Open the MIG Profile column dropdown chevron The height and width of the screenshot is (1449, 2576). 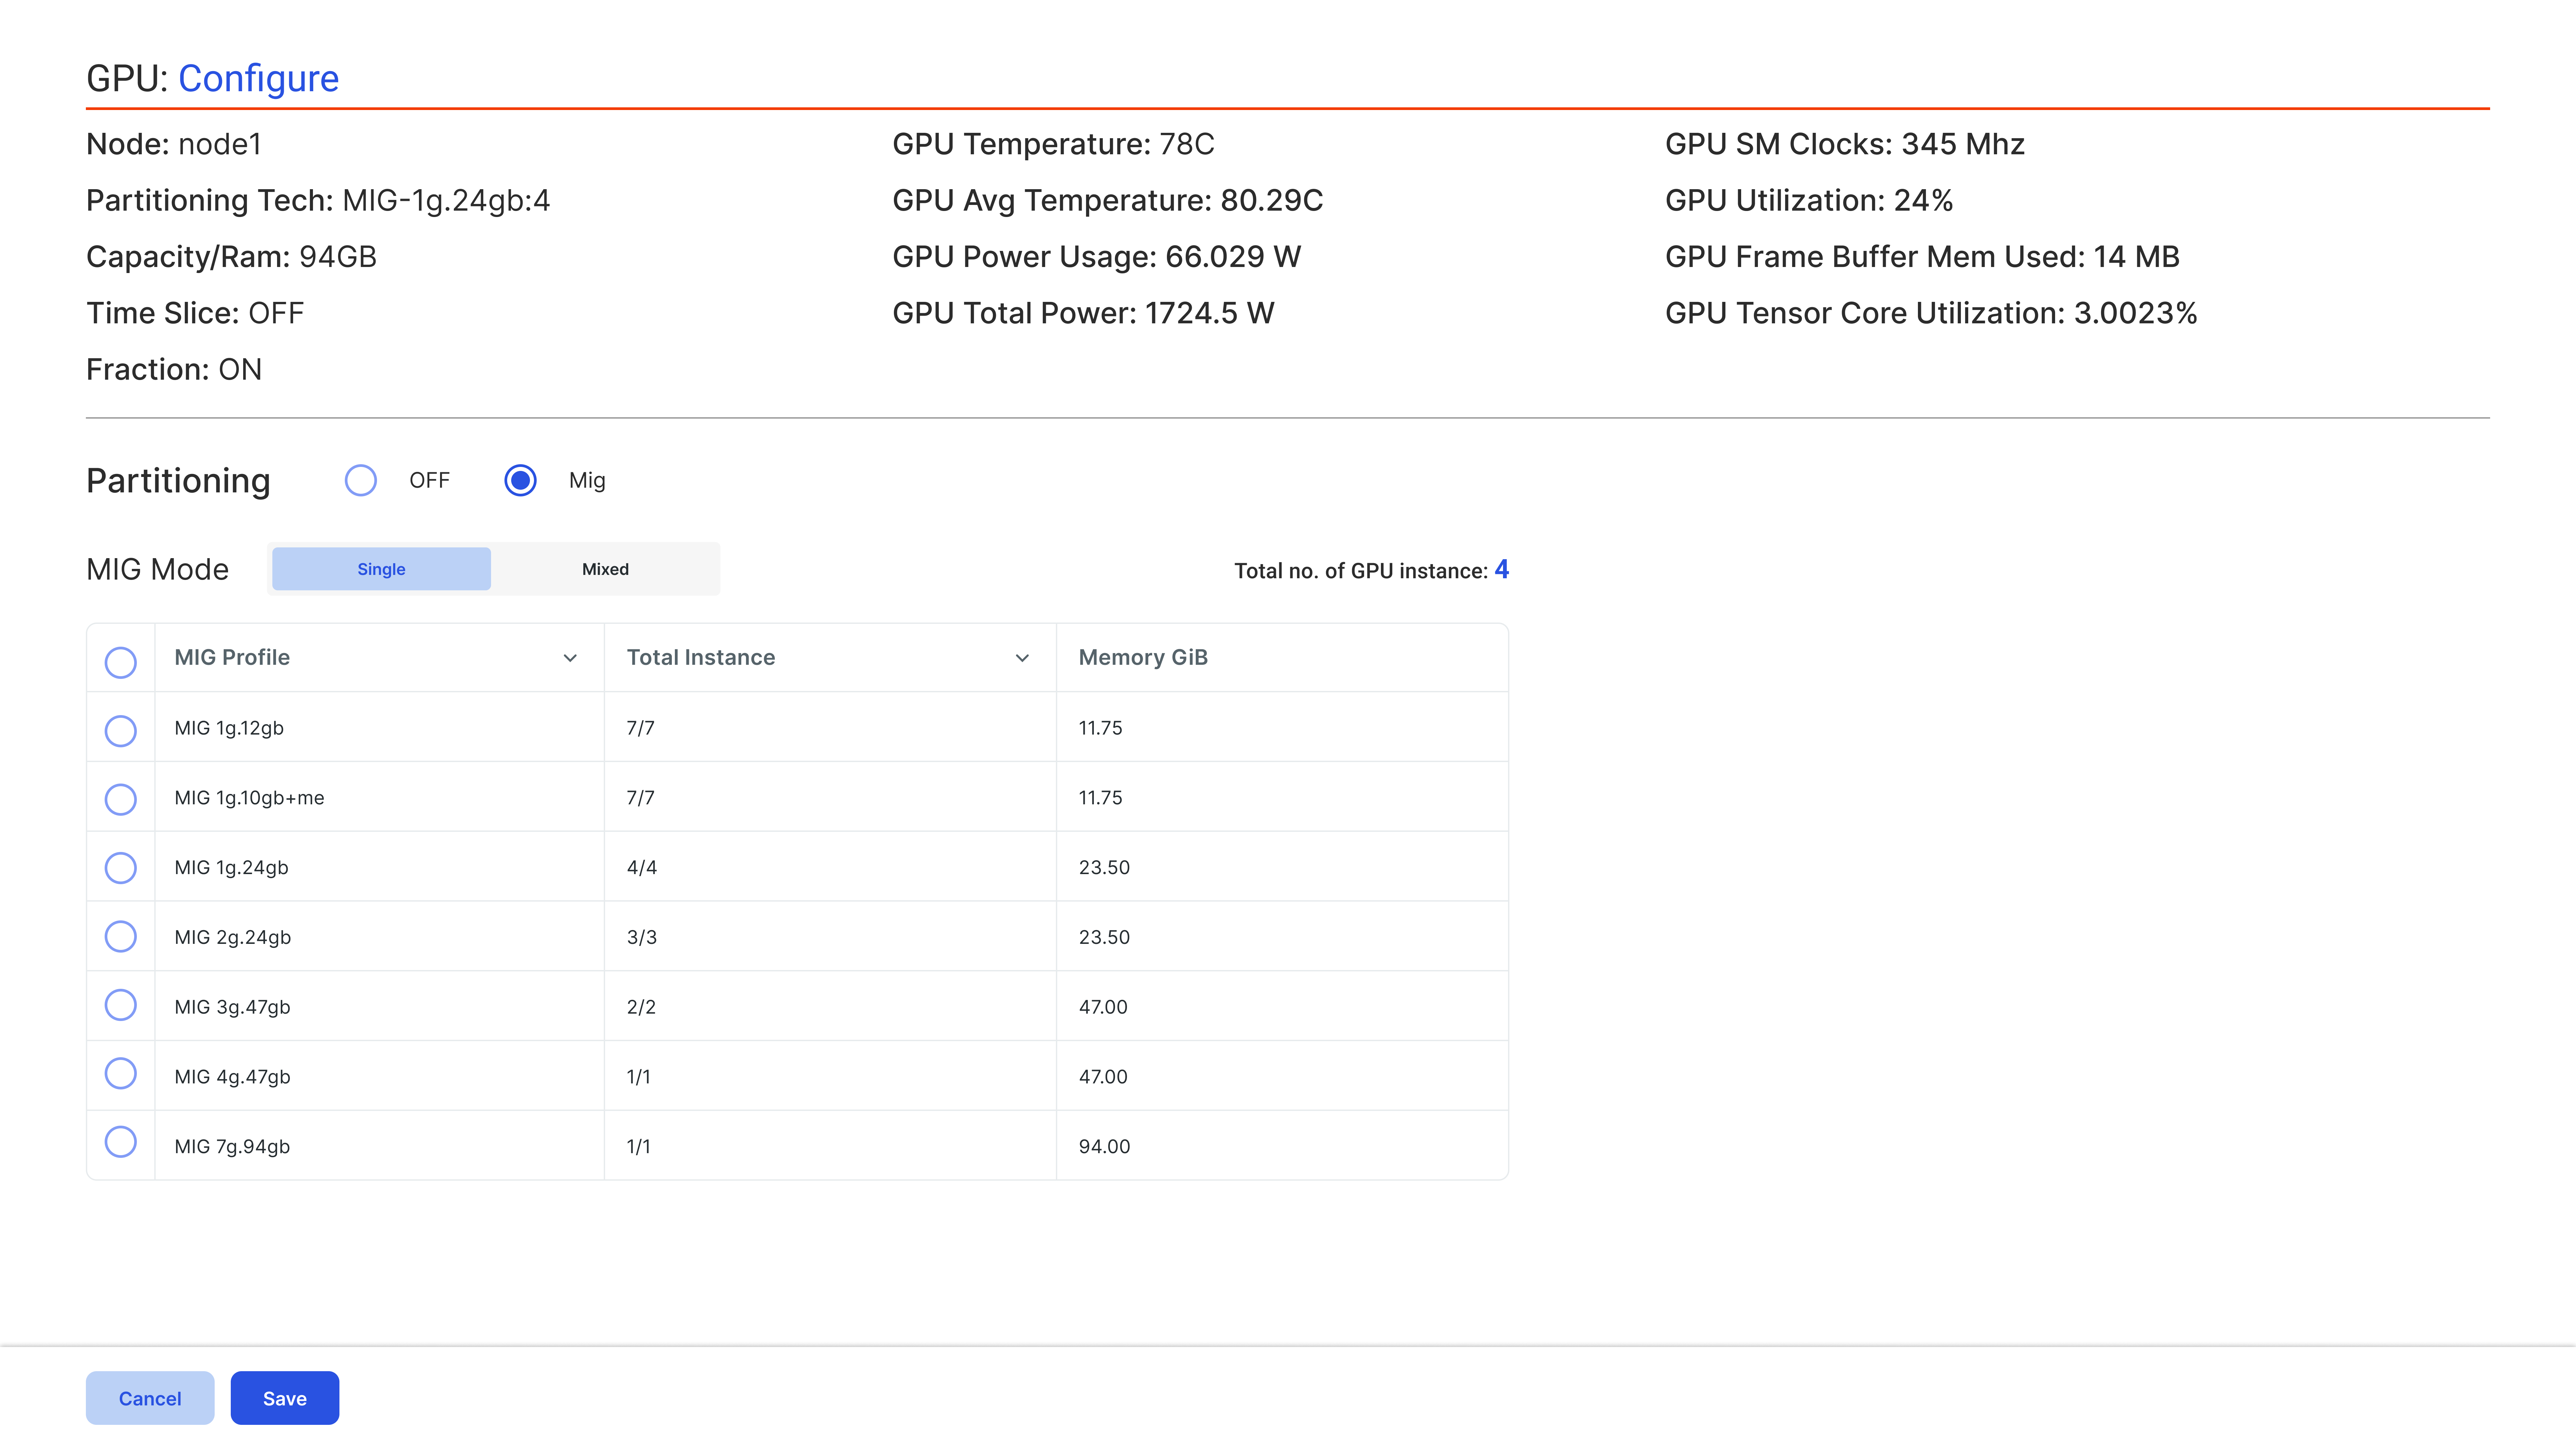pos(570,658)
